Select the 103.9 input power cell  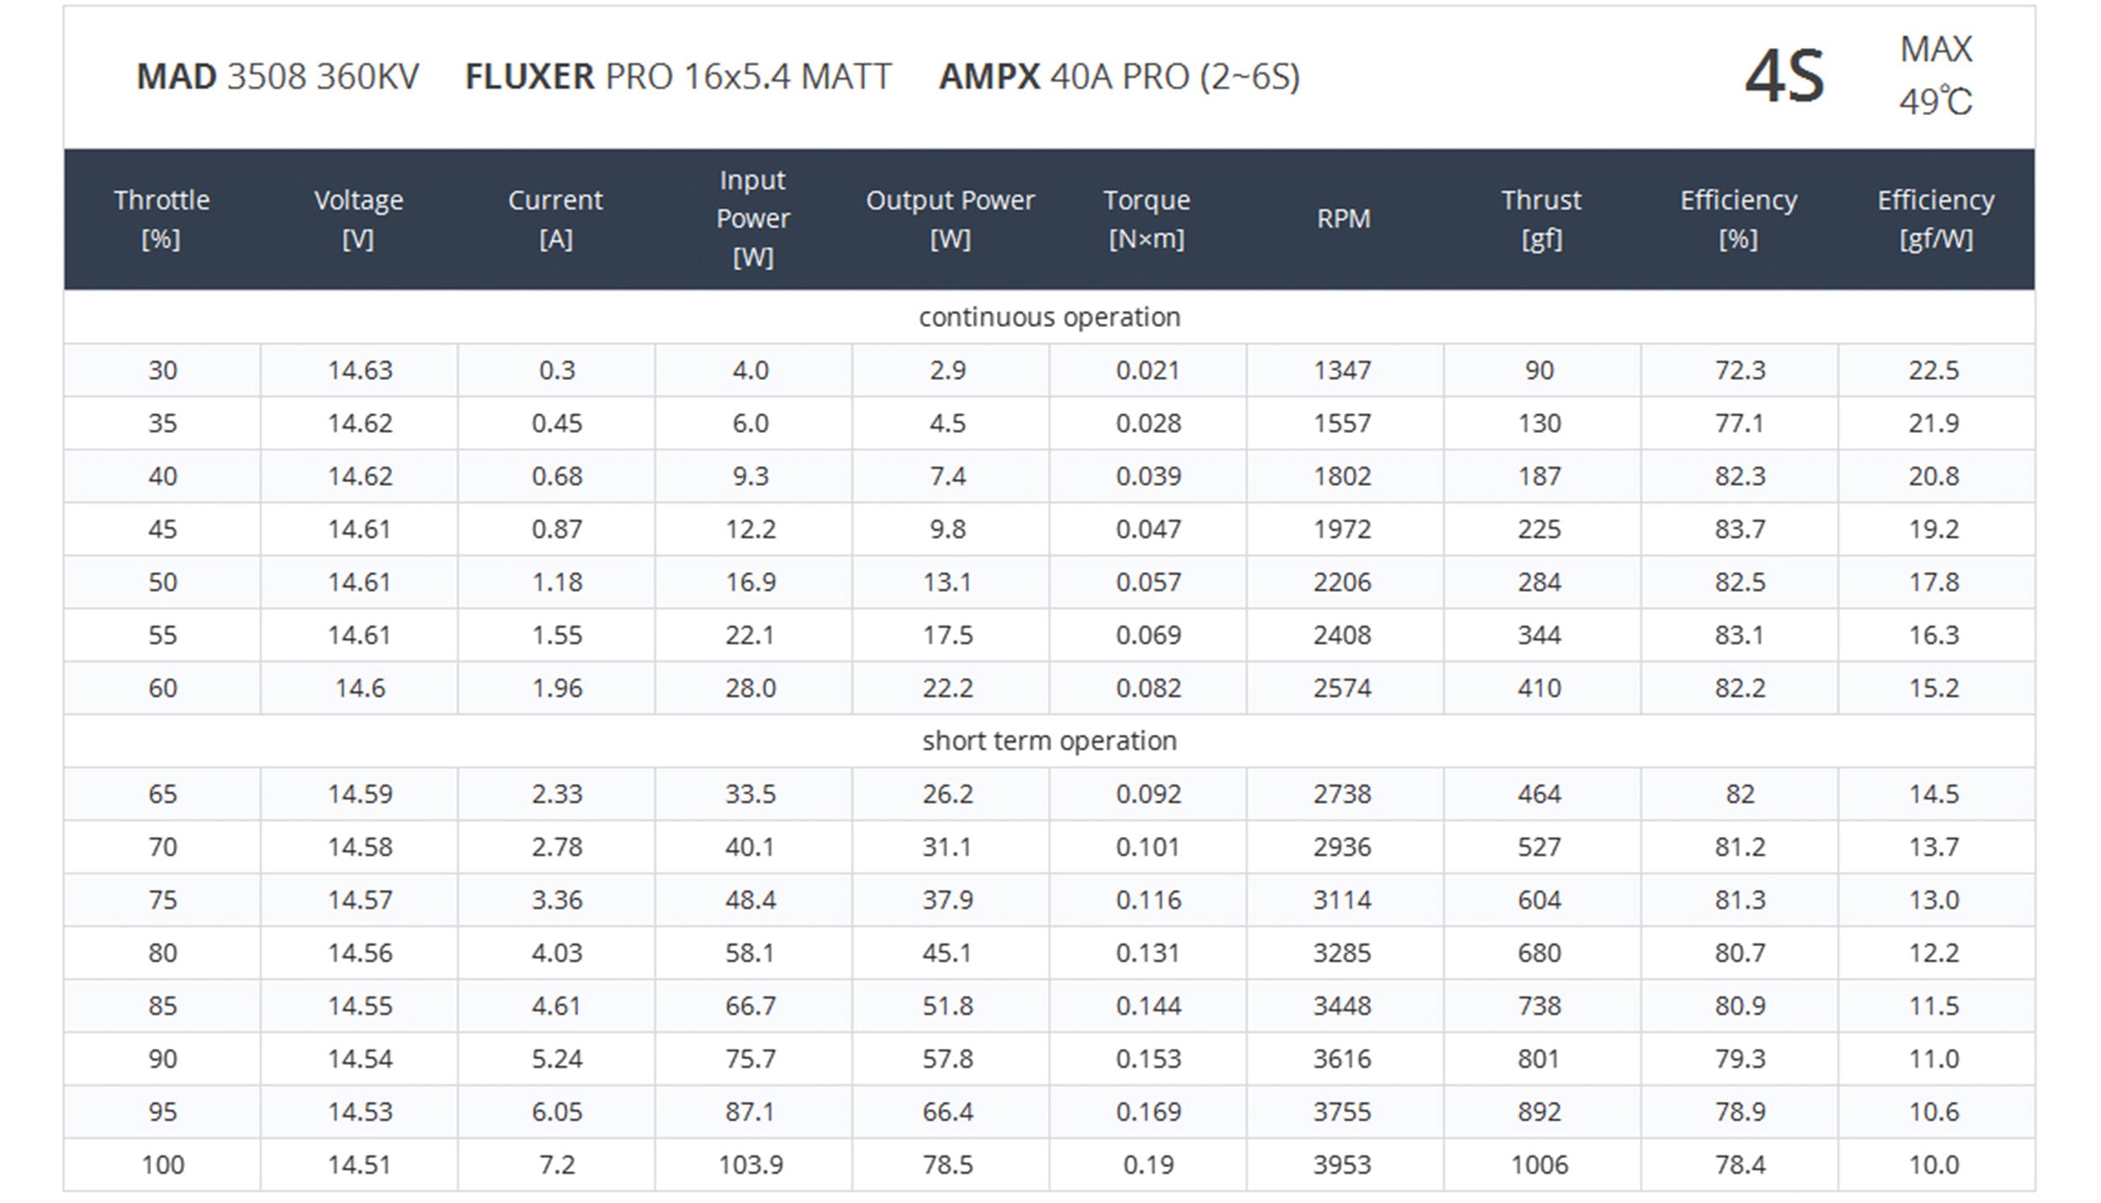pos(750,1164)
